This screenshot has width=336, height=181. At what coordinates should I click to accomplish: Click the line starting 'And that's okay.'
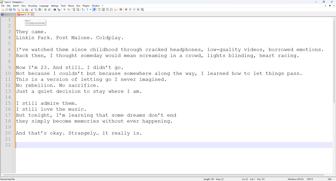coord(79,133)
